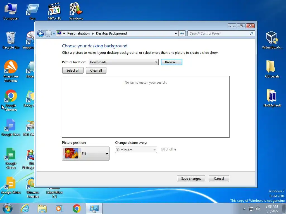The image size is (286, 214).
Task: Click the Clear all button
Action: pyautogui.click(x=96, y=70)
